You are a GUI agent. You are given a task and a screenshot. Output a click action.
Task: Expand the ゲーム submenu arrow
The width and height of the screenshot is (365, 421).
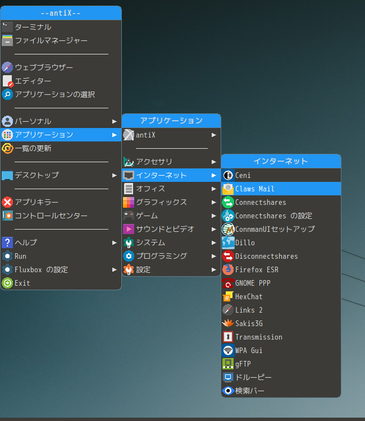point(214,216)
